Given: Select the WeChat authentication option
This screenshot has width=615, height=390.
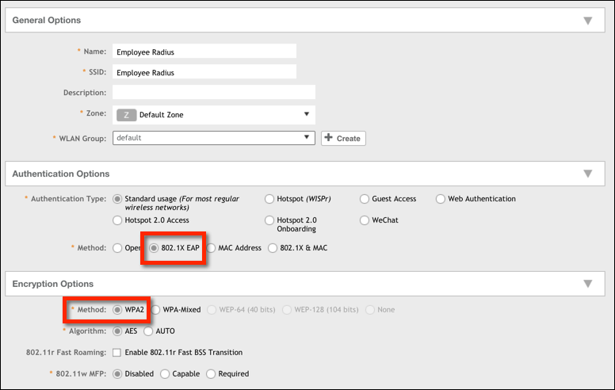Looking at the screenshot, I should pyautogui.click(x=365, y=220).
